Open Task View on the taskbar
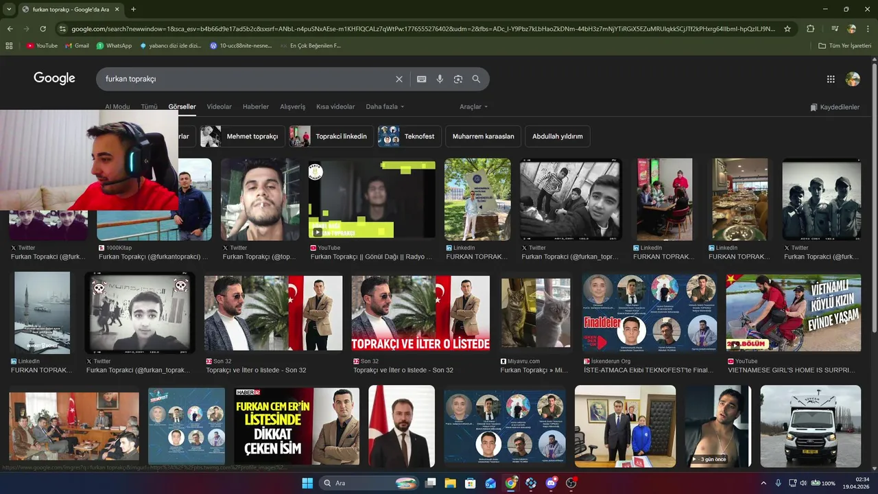 point(430,483)
